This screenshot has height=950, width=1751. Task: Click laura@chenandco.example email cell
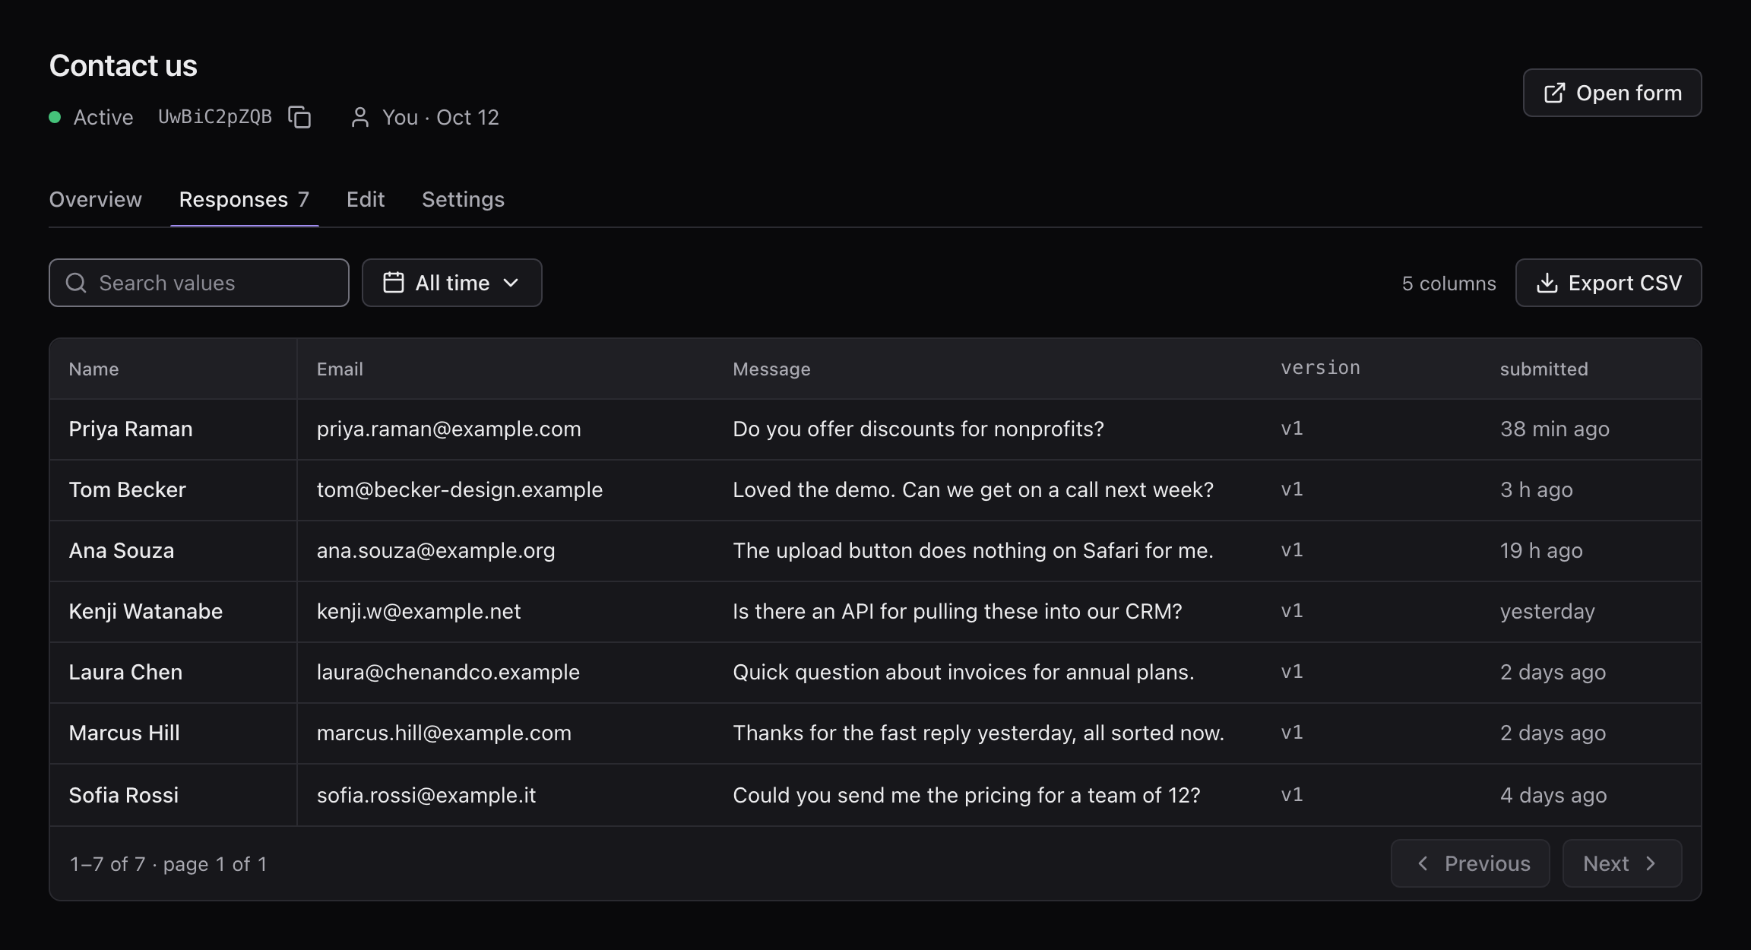click(x=448, y=673)
